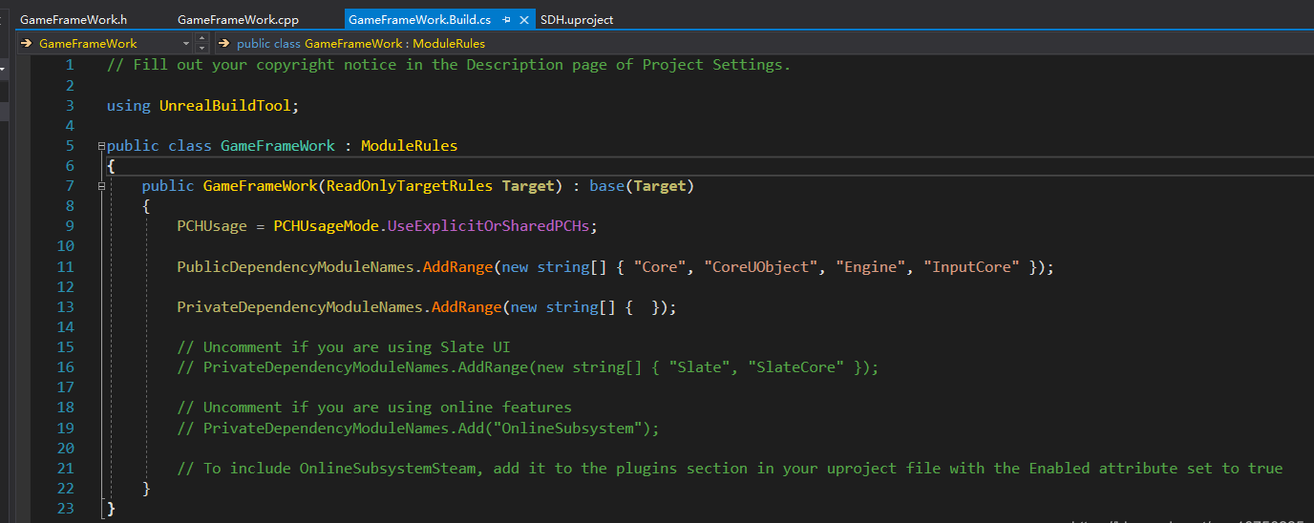Select the GameFrameWork.Build.cs tab title
1314x523 pixels.
[x=421, y=19]
